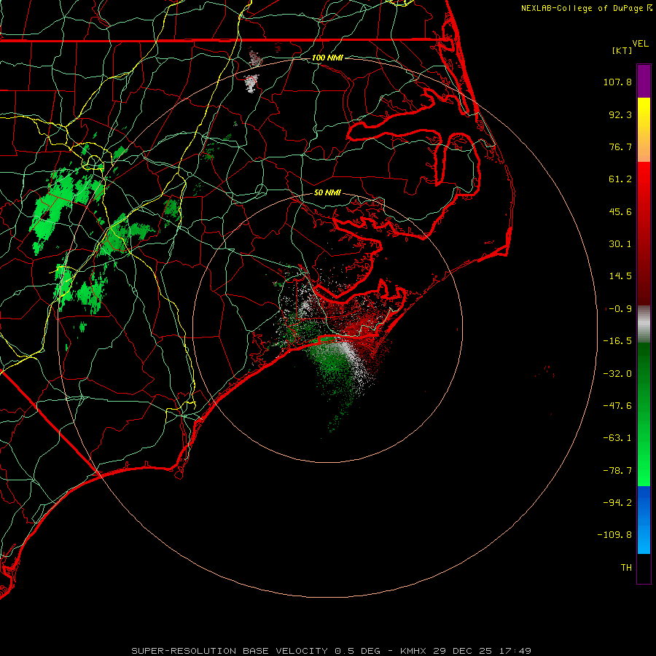This screenshot has height=656, width=656.
Task: Click the -78.7 velocity scale value
Action: click(617, 471)
